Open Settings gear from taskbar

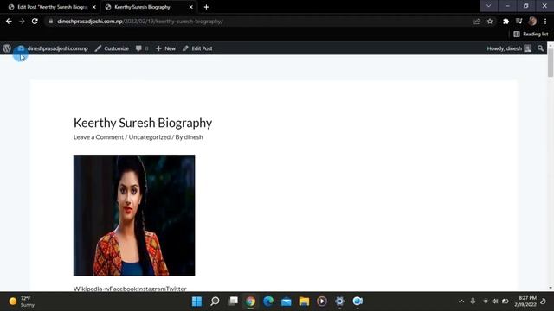[x=339, y=301]
